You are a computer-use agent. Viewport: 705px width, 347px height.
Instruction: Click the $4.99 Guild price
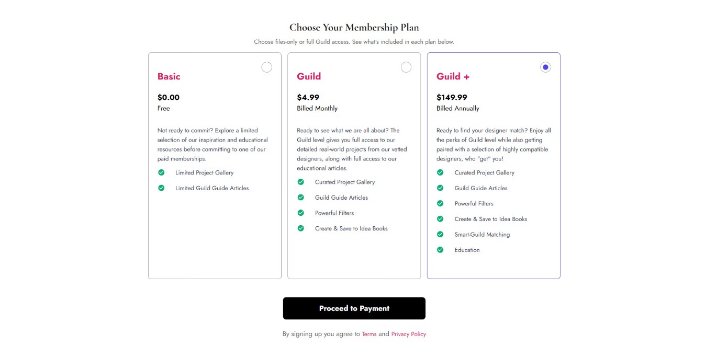point(308,97)
